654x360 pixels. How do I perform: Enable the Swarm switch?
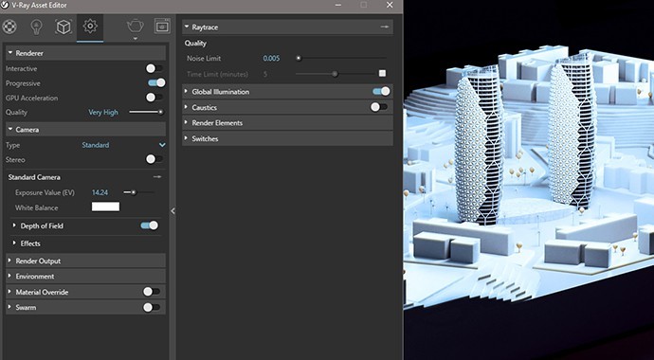point(152,308)
